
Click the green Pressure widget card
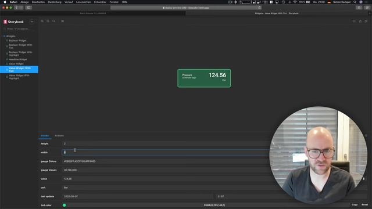(204, 78)
